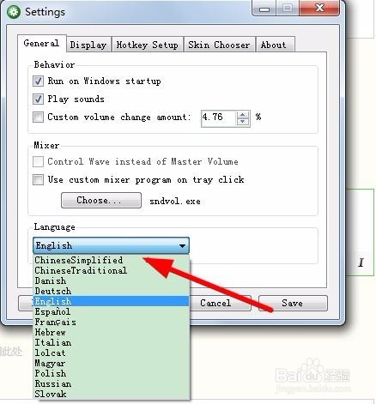Select Russian in the language list

112,383
